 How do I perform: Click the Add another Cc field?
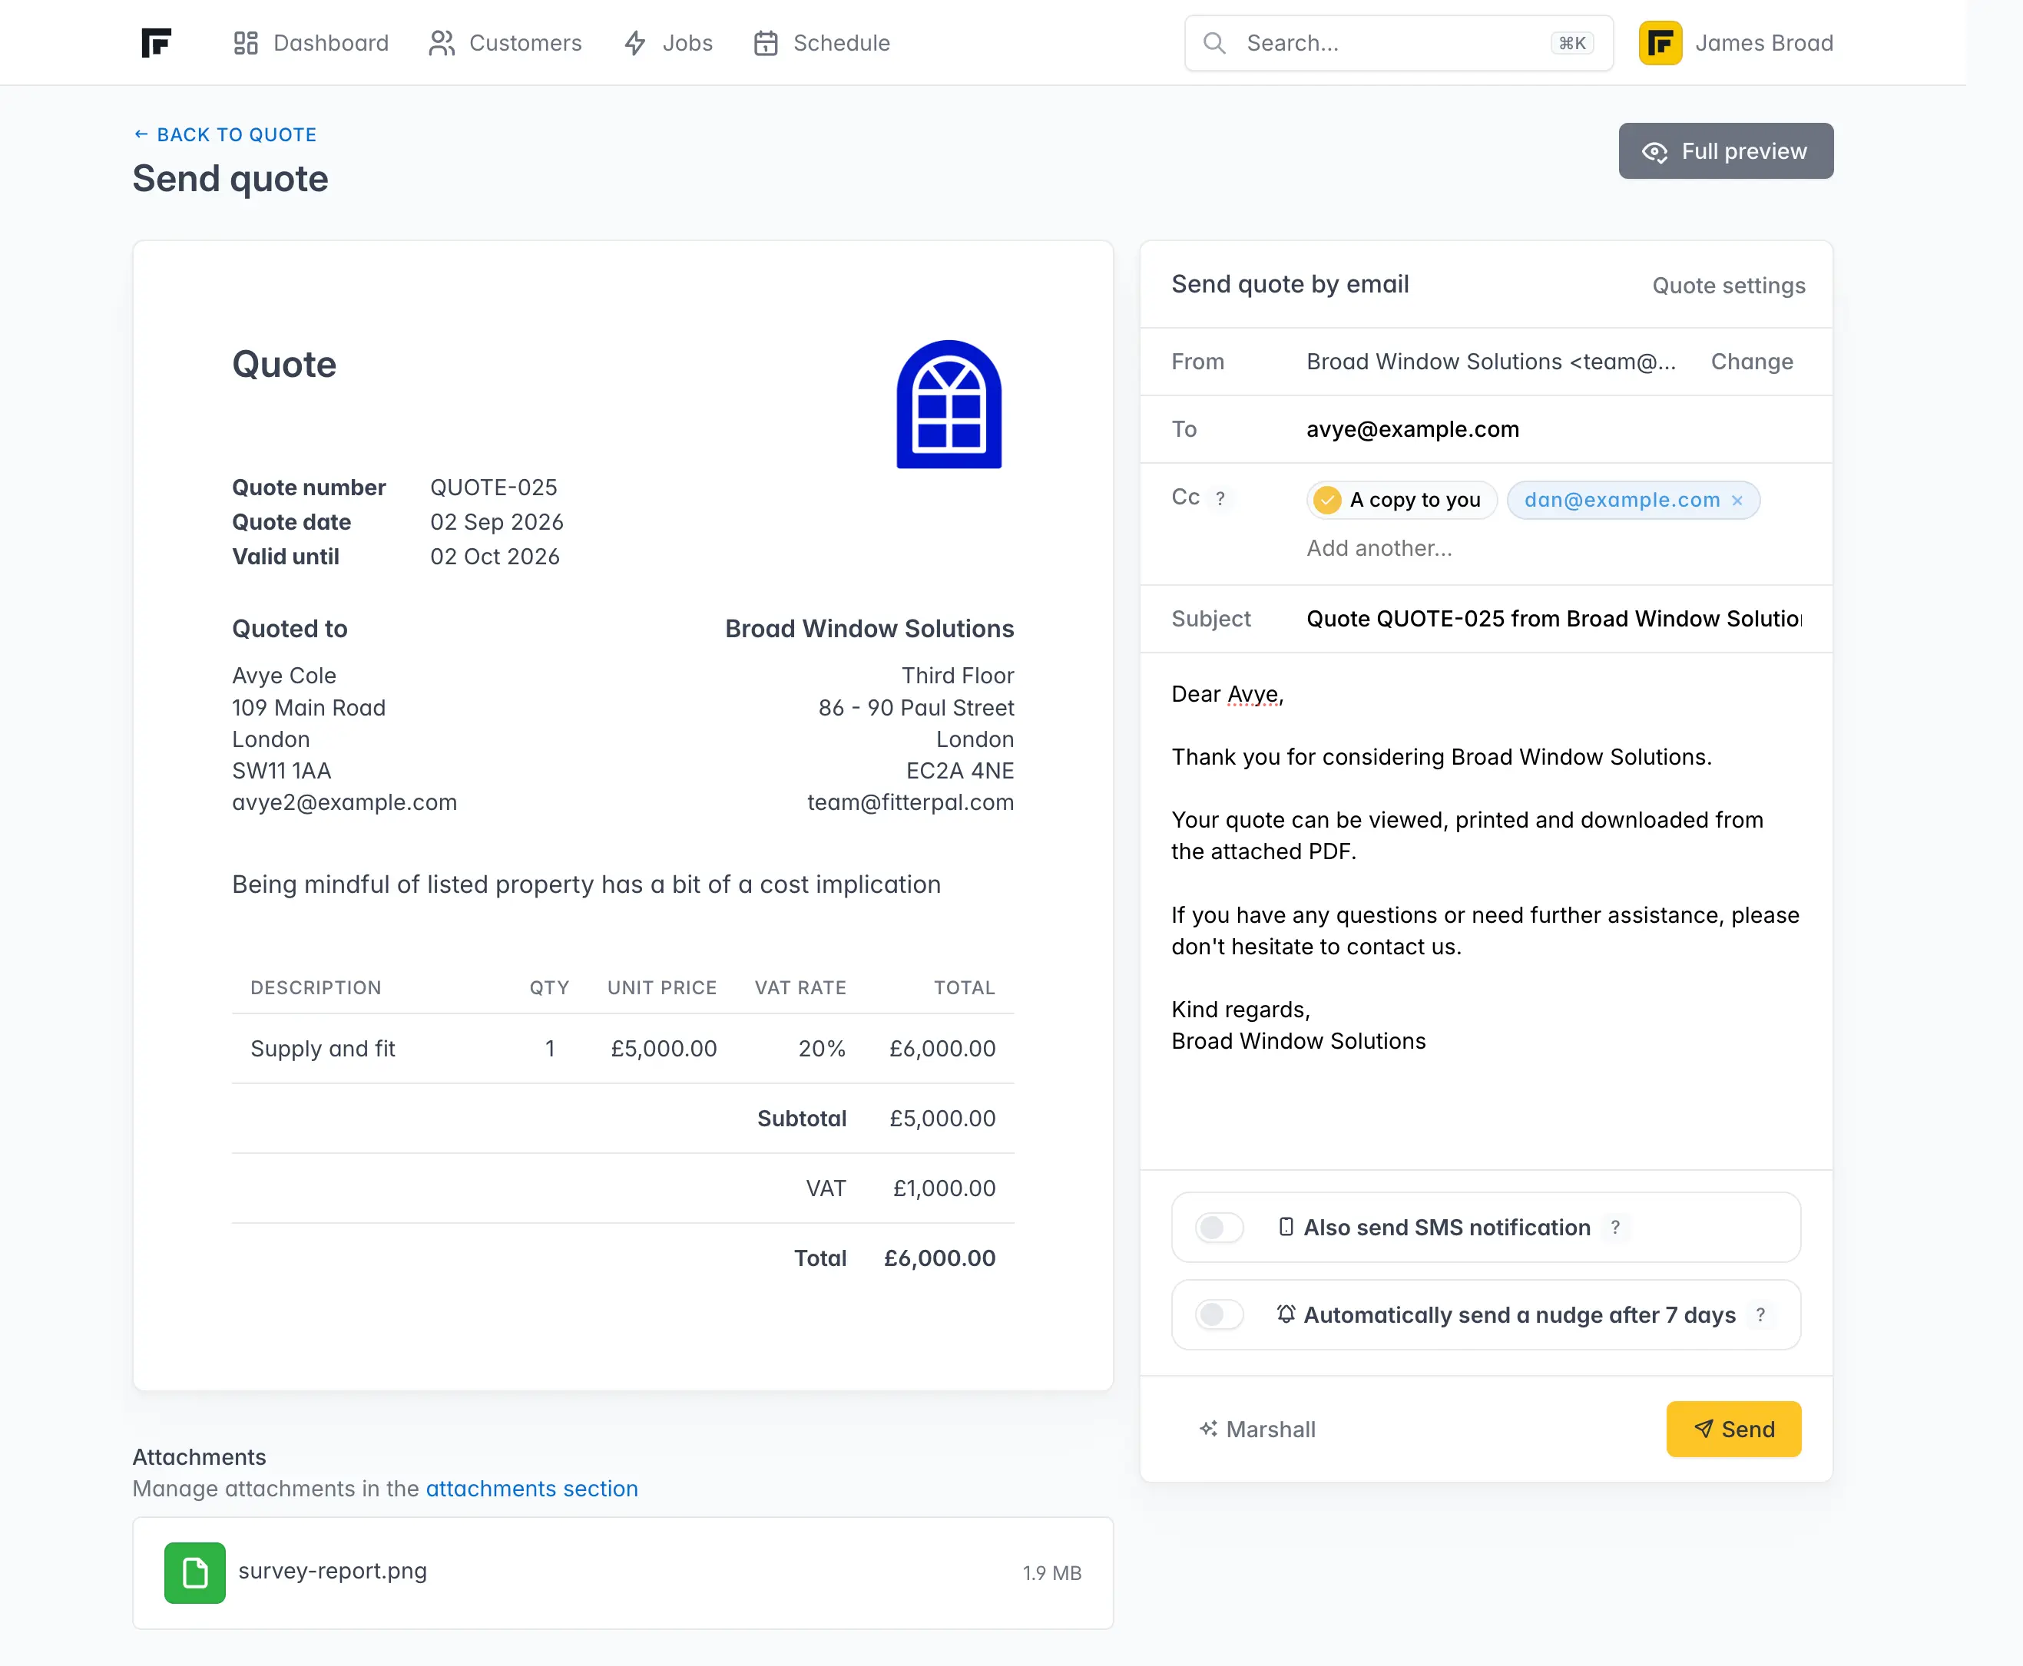(x=1379, y=548)
